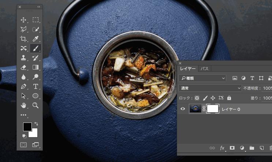Click the 塗り fill value field
Viewport: 272px width, 162px height.
[x=267, y=98]
